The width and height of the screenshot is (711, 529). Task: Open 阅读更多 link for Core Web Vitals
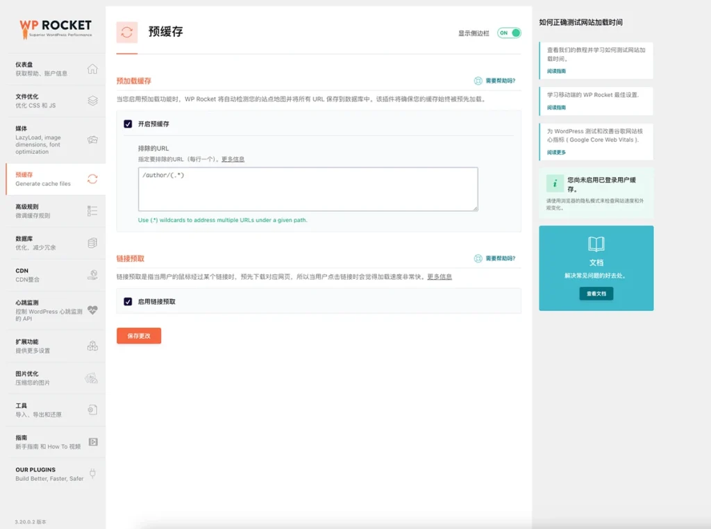tap(556, 152)
